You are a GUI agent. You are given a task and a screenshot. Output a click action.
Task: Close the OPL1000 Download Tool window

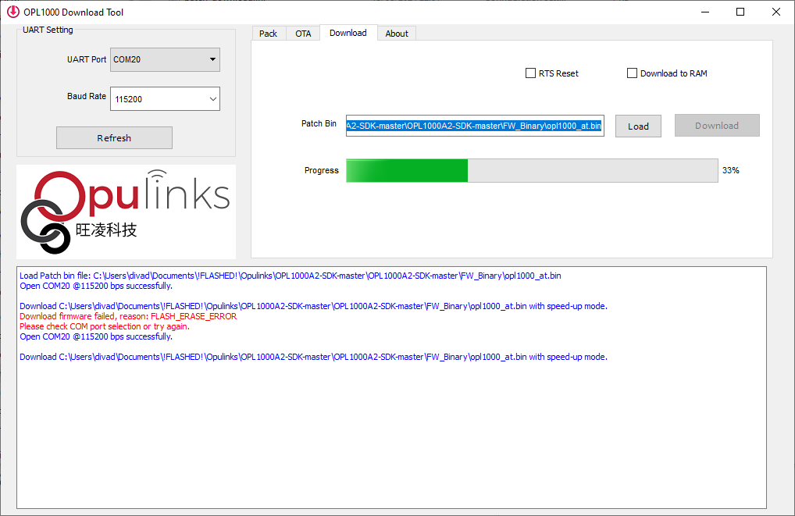[775, 12]
